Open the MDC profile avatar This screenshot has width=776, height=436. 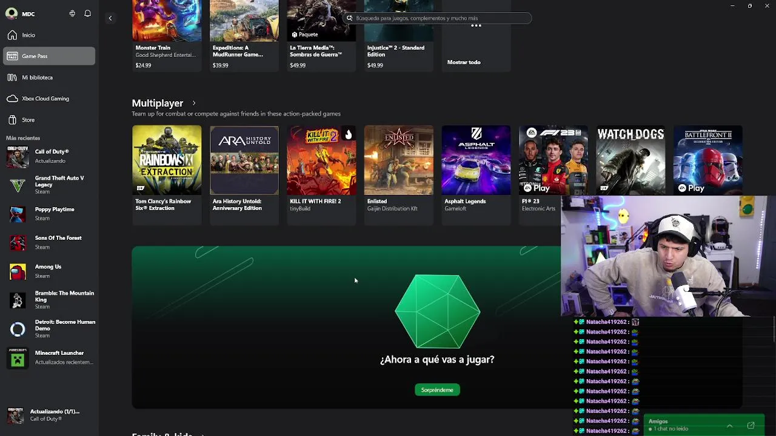coord(11,13)
